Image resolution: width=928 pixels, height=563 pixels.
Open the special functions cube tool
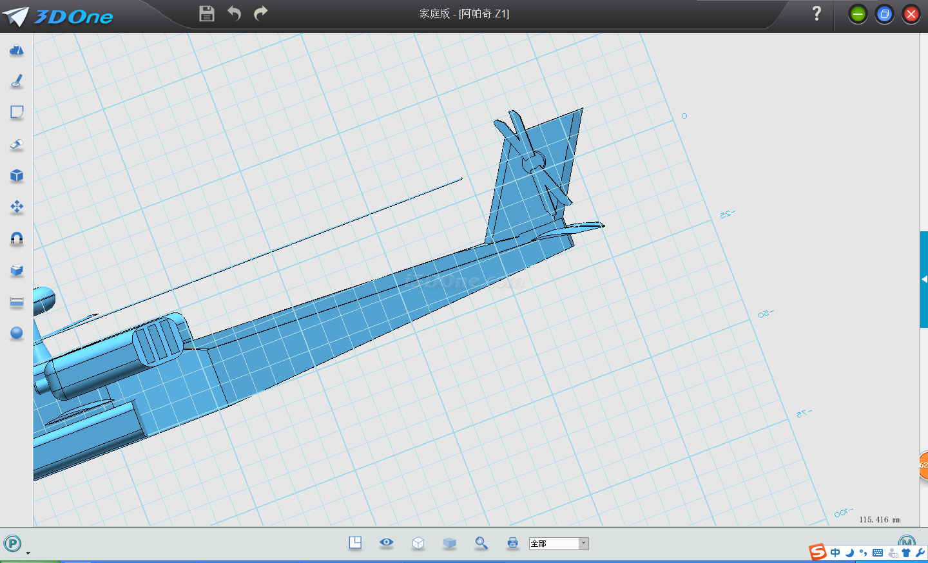click(x=17, y=176)
